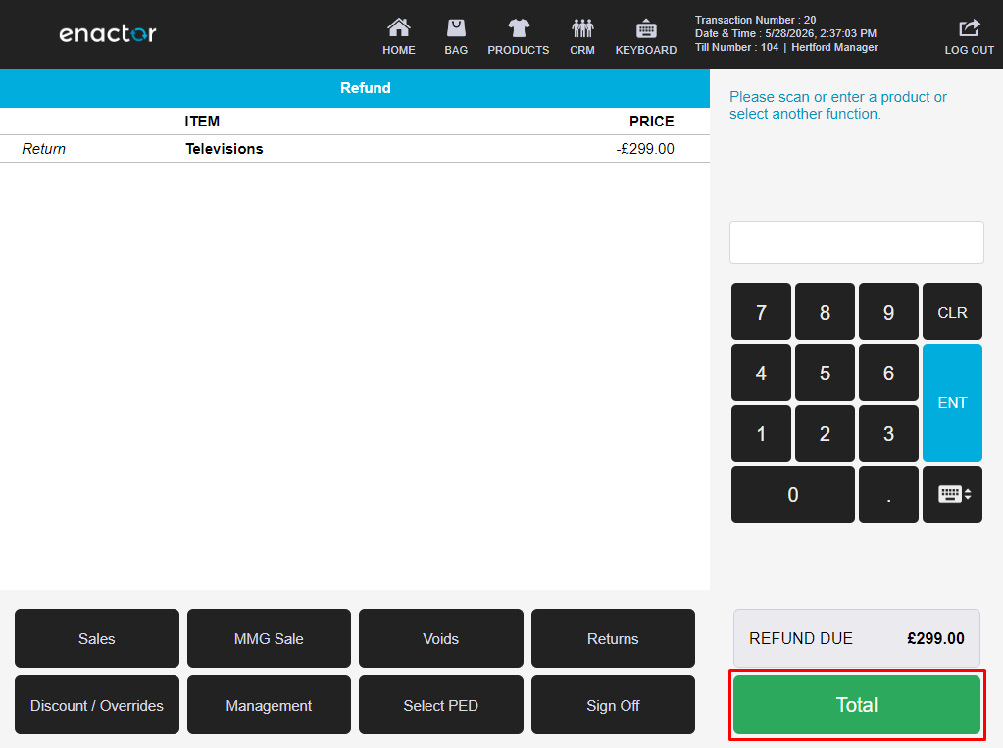Tap keypad digit 5
Viewport: 1003px width, 748px height.
click(825, 373)
